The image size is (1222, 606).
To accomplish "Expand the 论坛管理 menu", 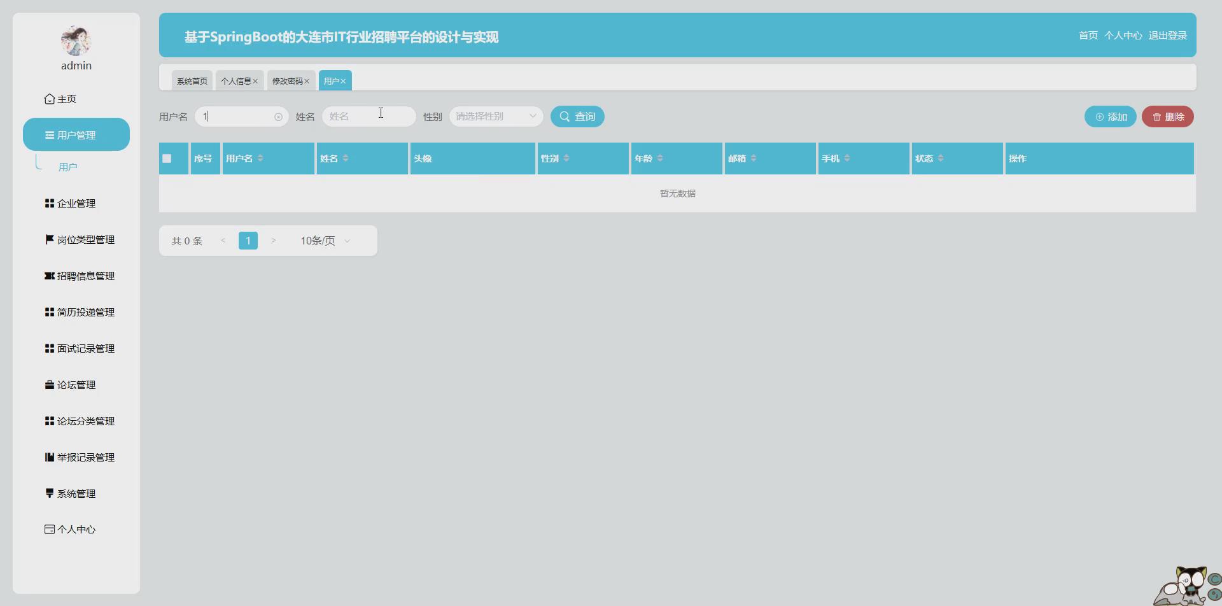I will tap(76, 384).
